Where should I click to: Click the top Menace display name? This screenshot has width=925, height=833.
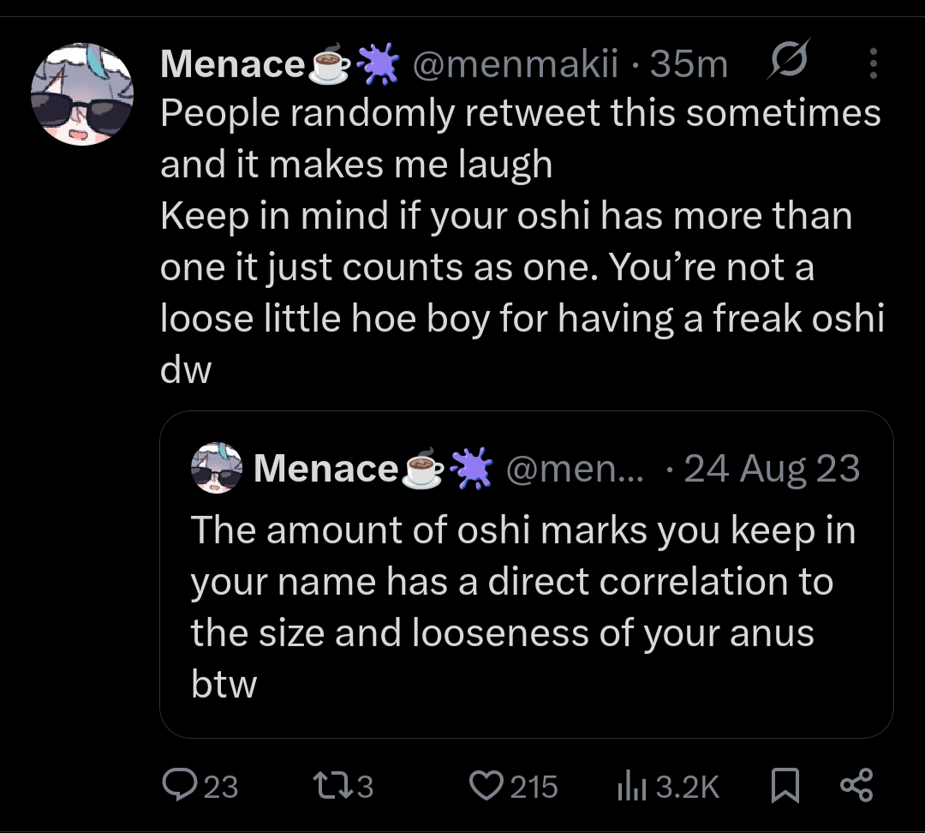[233, 64]
